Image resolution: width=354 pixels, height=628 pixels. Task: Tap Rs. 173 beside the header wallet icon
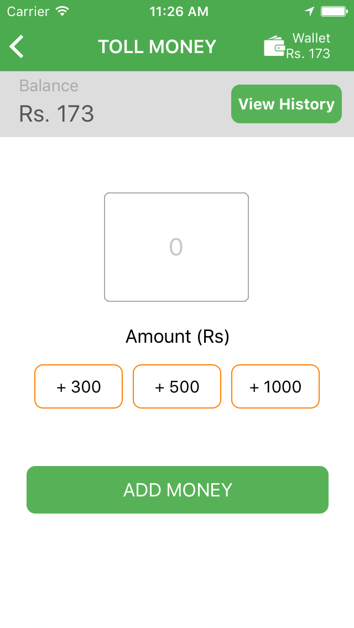[x=308, y=54]
